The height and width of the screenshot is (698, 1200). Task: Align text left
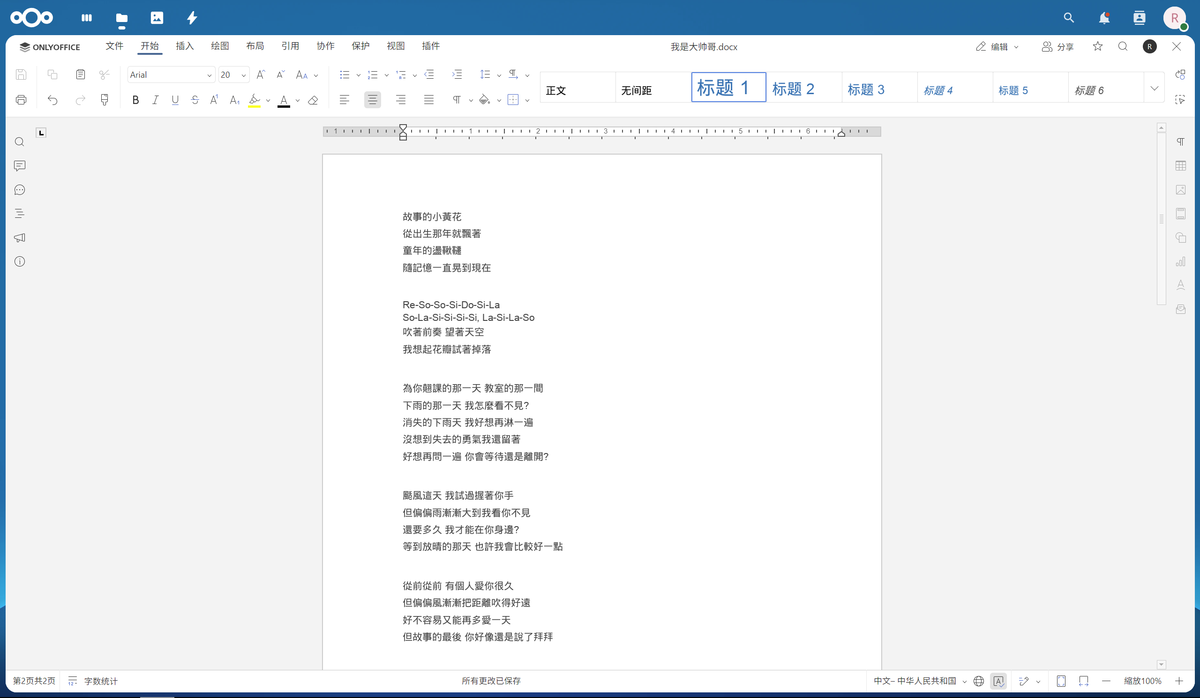[344, 100]
